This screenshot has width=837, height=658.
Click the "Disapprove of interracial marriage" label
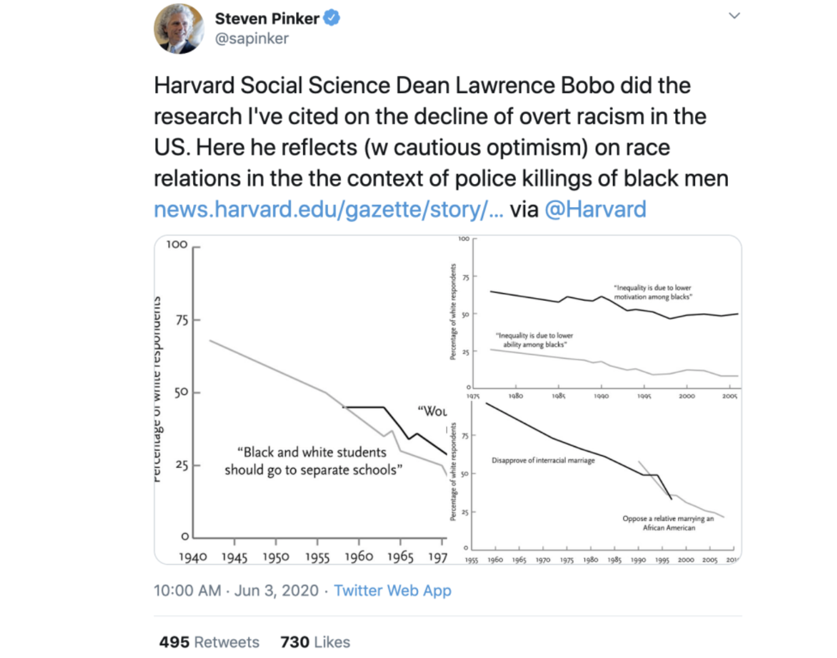tap(543, 461)
